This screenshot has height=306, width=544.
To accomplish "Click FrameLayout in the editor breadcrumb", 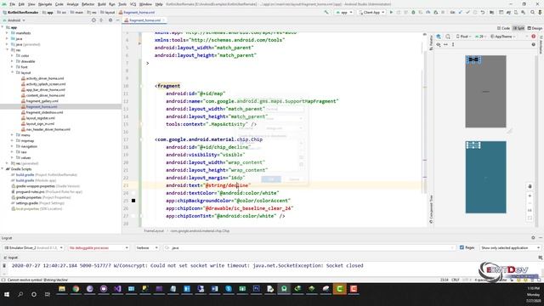I will (x=154, y=230).
